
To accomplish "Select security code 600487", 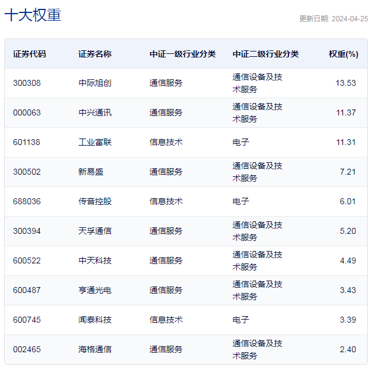I will pos(27,291).
